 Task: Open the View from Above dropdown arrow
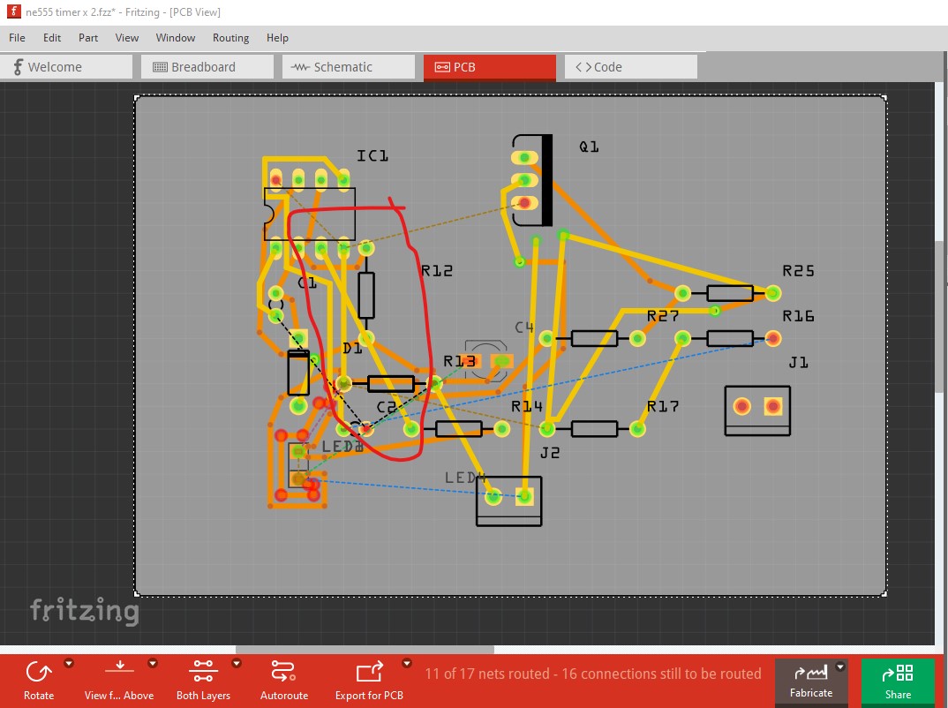(152, 663)
